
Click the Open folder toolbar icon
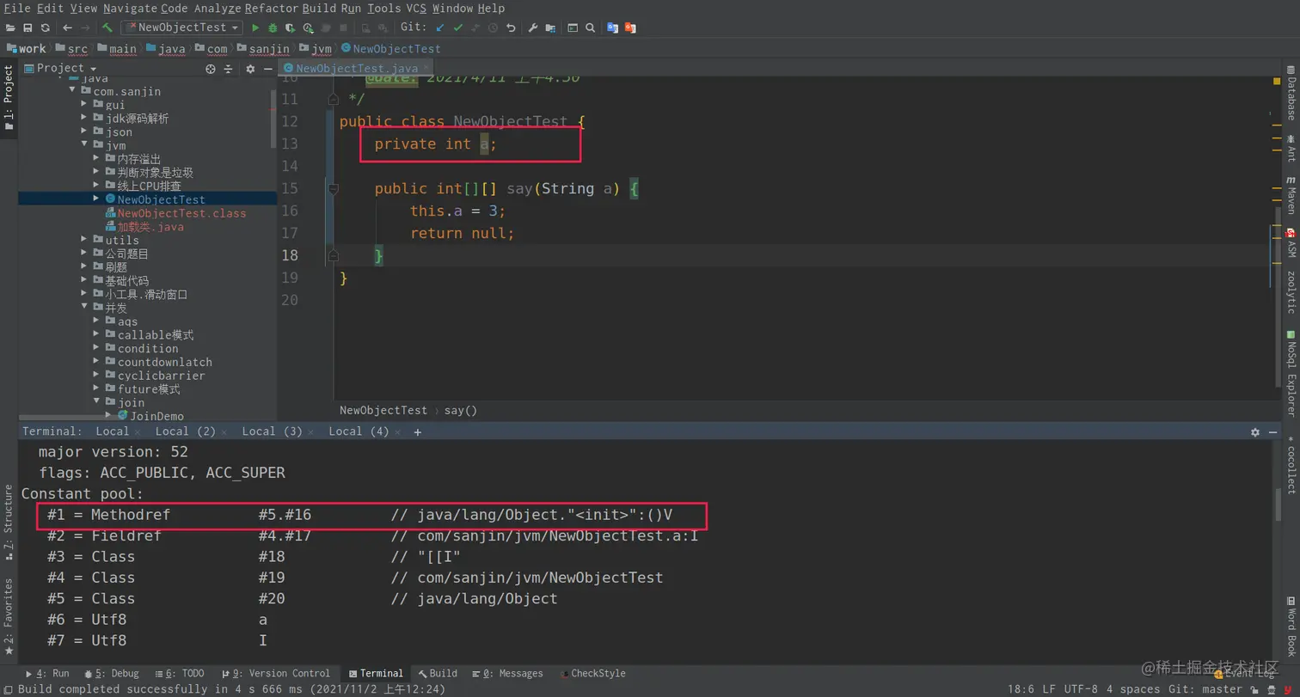11,28
